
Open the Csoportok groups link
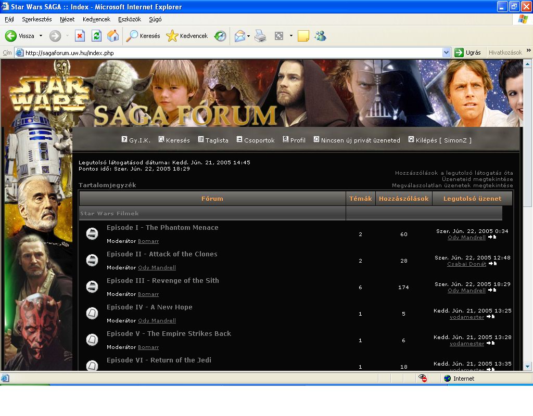[256, 140]
